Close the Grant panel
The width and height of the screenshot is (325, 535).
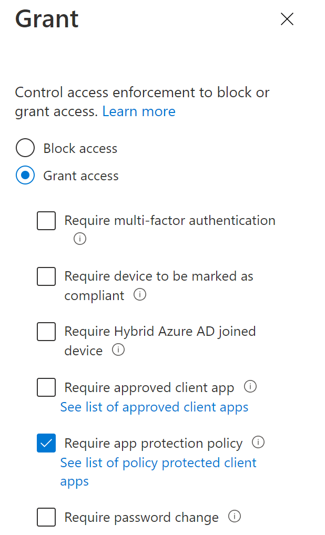(x=287, y=19)
